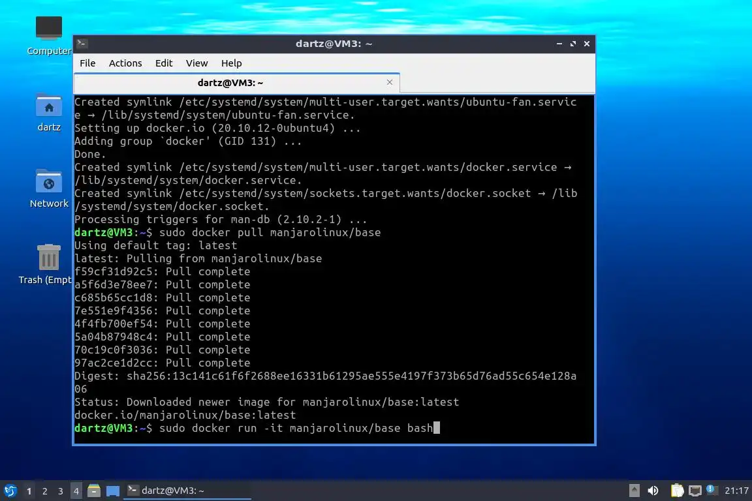Screen dimensions: 752x501
Task: Switch to workspace 1 in pager
Action: click(x=29, y=491)
